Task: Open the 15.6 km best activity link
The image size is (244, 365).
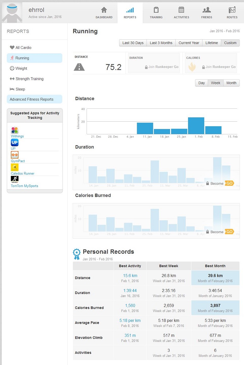Action: (x=130, y=276)
